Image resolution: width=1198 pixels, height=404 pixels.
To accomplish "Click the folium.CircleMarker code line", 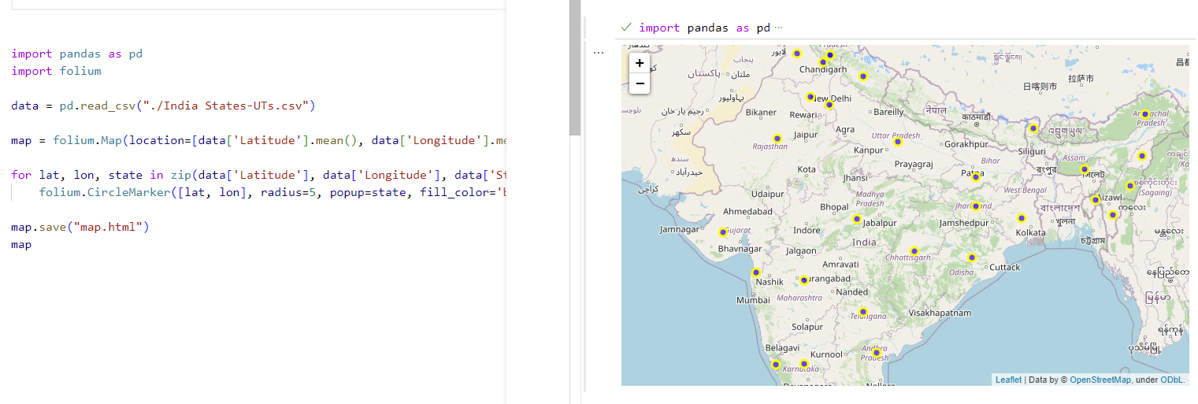I will [272, 193].
